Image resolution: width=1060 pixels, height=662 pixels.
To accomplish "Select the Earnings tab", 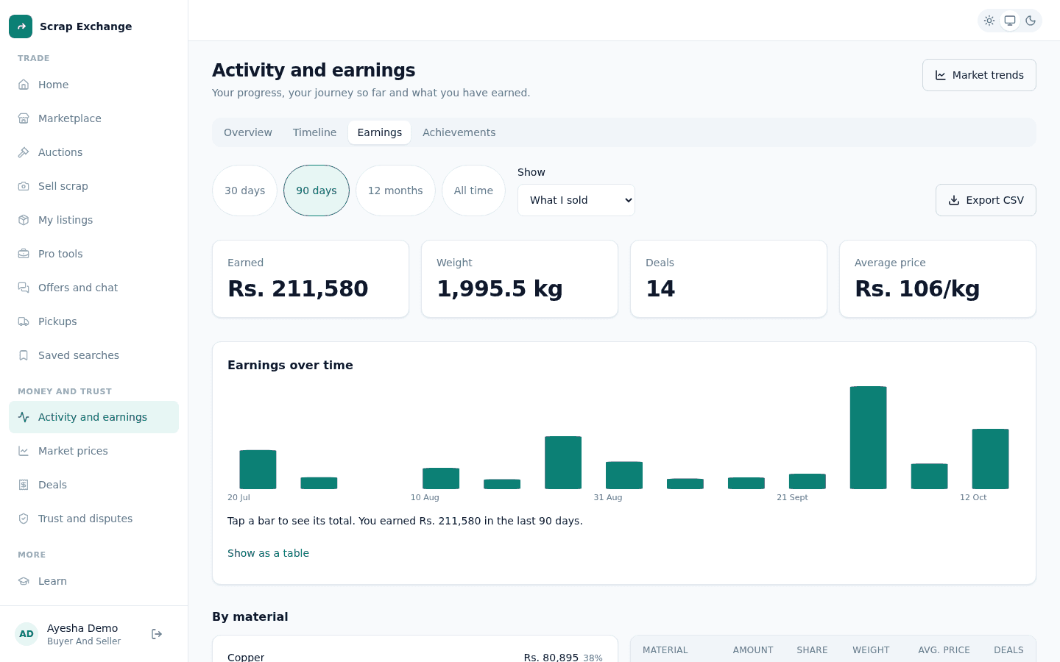I will point(380,132).
